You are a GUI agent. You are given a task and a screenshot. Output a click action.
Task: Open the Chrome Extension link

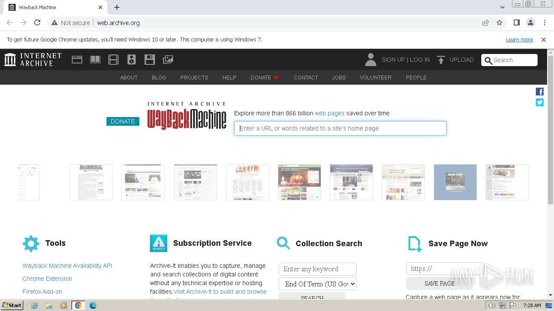point(47,279)
